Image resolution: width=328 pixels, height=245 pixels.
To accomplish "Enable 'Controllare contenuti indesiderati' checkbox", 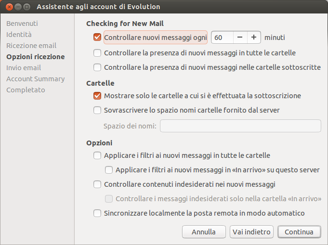I will point(98,184).
